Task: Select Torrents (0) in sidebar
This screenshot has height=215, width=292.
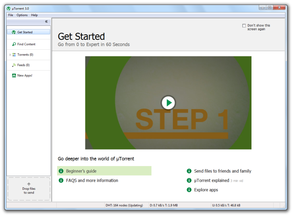Action: click(x=28, y=55)
